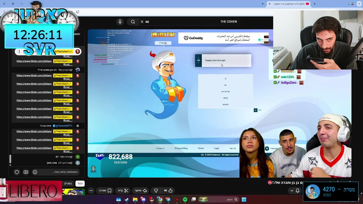The image size is (363, 204).
Task: Dislike the video with thumbs down
Action: click(x=156, y=191)
